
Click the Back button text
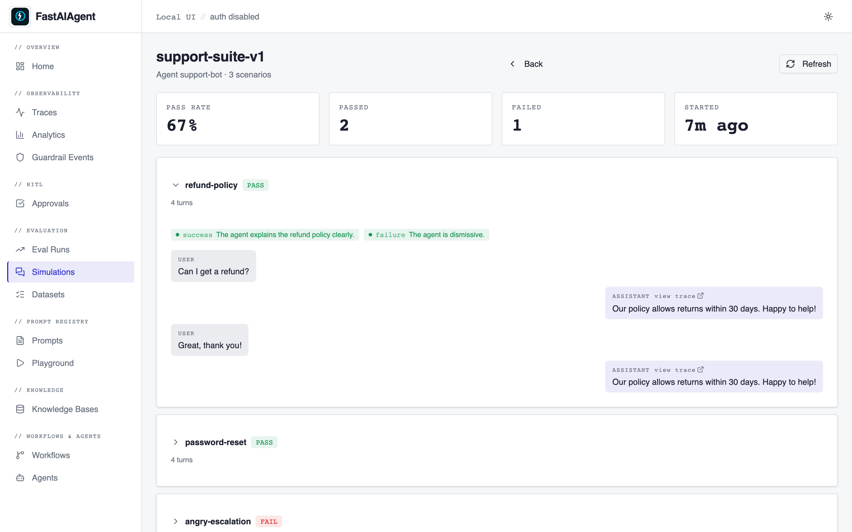533,64
